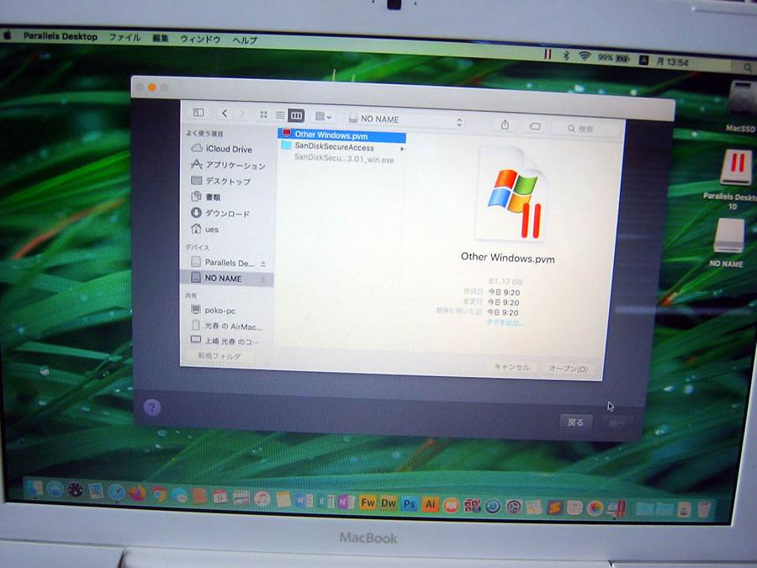Click the 99% battery indicator

(614, 58)
